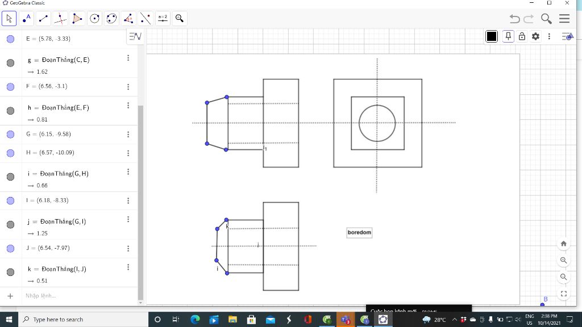The height and width of the screenshot is (327, 582).
Task: Zoom in on graphics view
Action: (563, 260)
